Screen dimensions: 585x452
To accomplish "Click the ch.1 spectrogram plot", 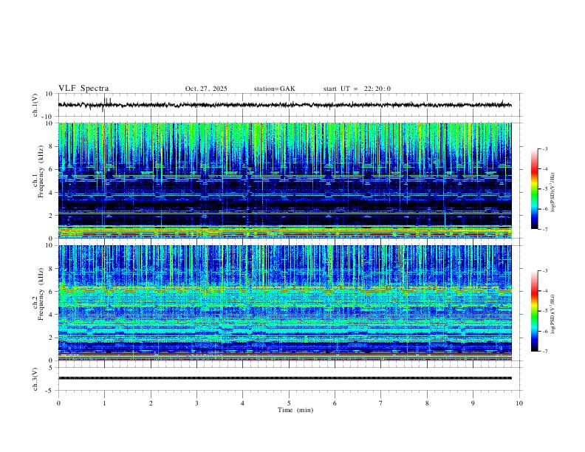I will pyautogui.click(x=284, y=180).
